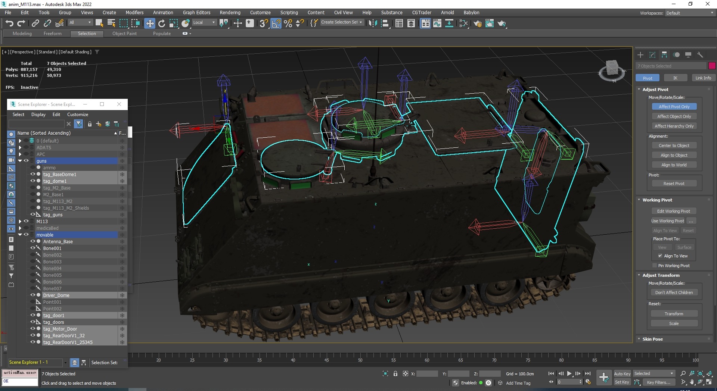The height and width of the screenshot is (391, 717).
Task: Collapse the guns layer in Scene Explorer
Action: coord(20,161)
